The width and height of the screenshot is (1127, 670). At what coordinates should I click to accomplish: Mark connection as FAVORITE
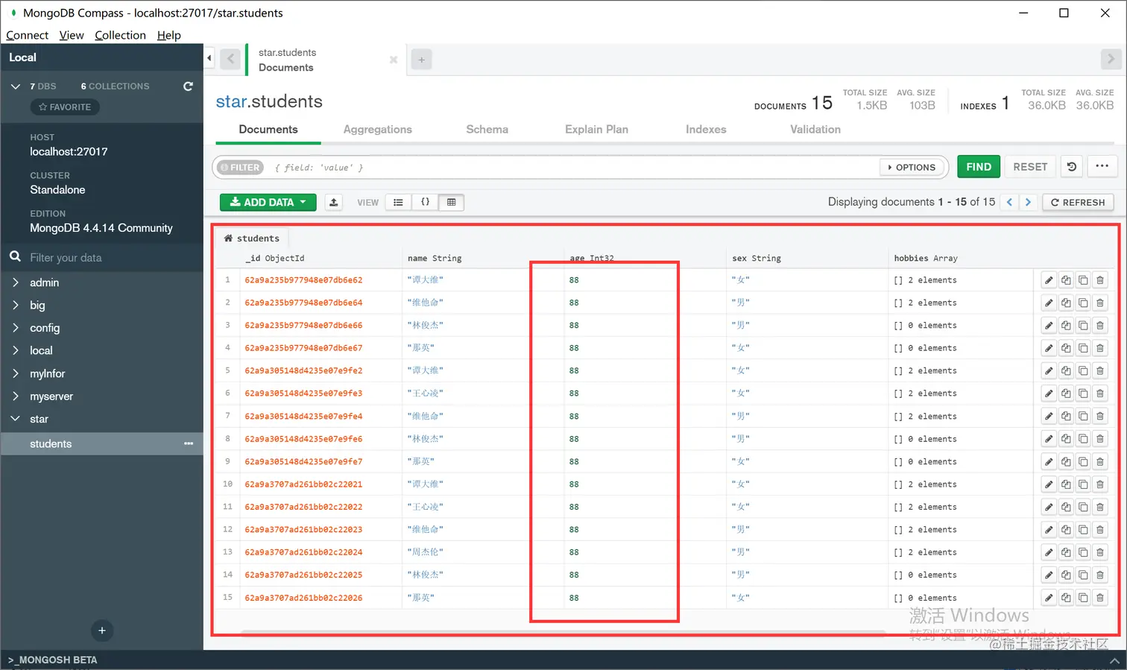pyautogui.click(x=65, y=107)
